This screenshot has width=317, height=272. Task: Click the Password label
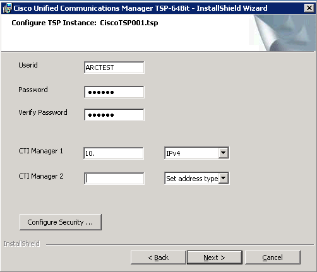pyautogui.click(x=33, y=90)
